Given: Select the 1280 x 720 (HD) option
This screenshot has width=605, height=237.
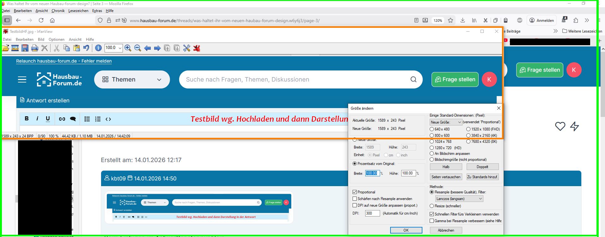Looking at the screenshot, I should point(432,148).
